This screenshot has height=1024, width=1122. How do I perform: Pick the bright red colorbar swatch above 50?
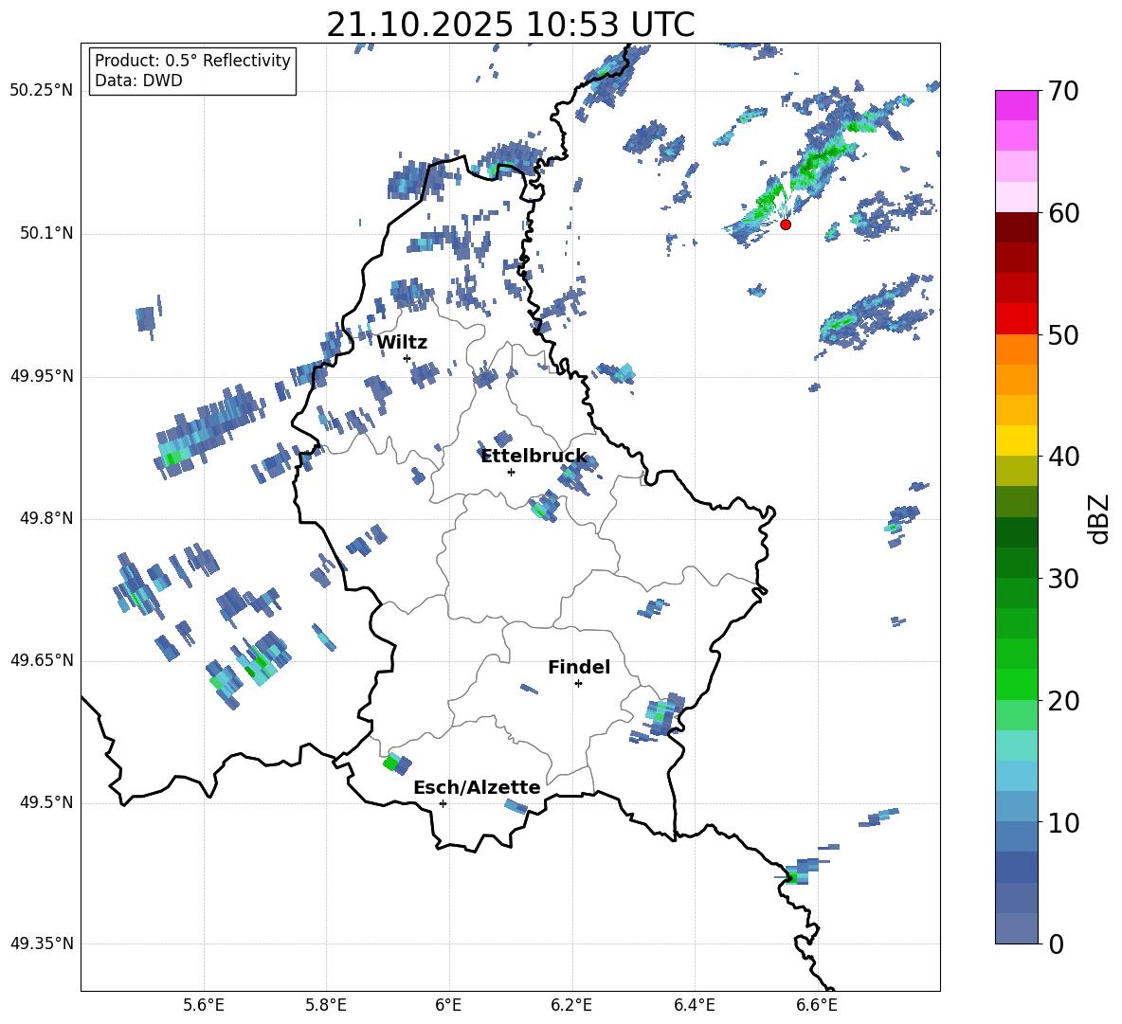(1017, 318)
